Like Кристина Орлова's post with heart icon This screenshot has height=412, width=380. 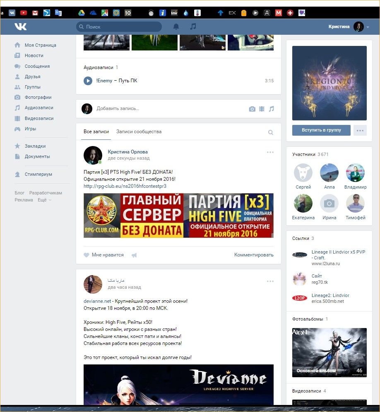tap(86, 255)
